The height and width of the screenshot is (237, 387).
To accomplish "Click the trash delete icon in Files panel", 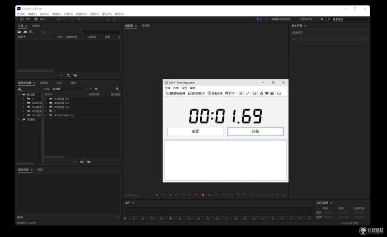I will point(50,32).
